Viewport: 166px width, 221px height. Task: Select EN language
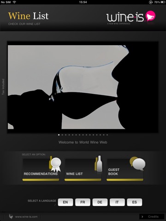[x=65, y=202]
